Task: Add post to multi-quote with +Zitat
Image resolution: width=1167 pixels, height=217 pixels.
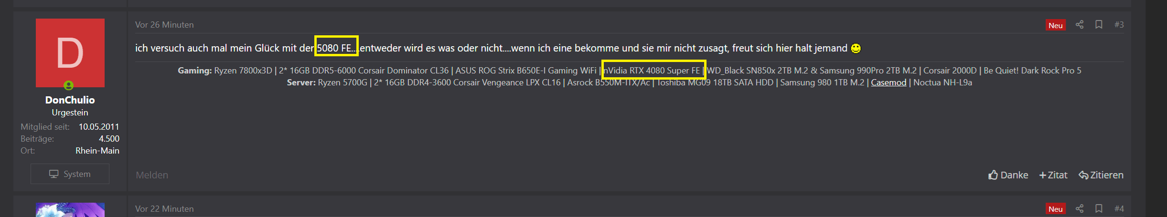Action: (x=1053, y=175)
